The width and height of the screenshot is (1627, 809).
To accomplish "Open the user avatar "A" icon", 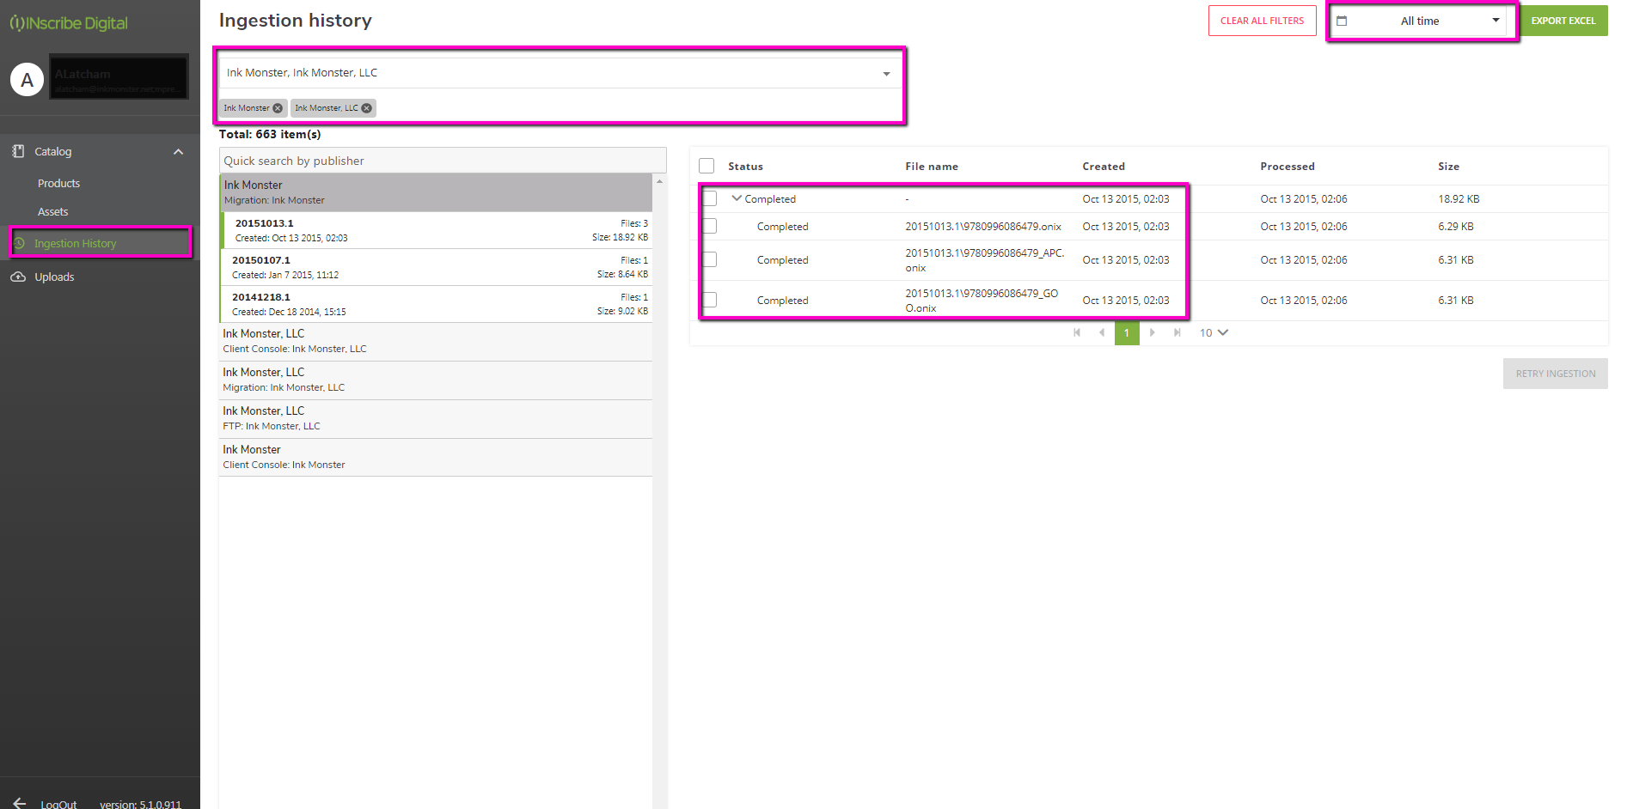I will [x=27, y=79].
